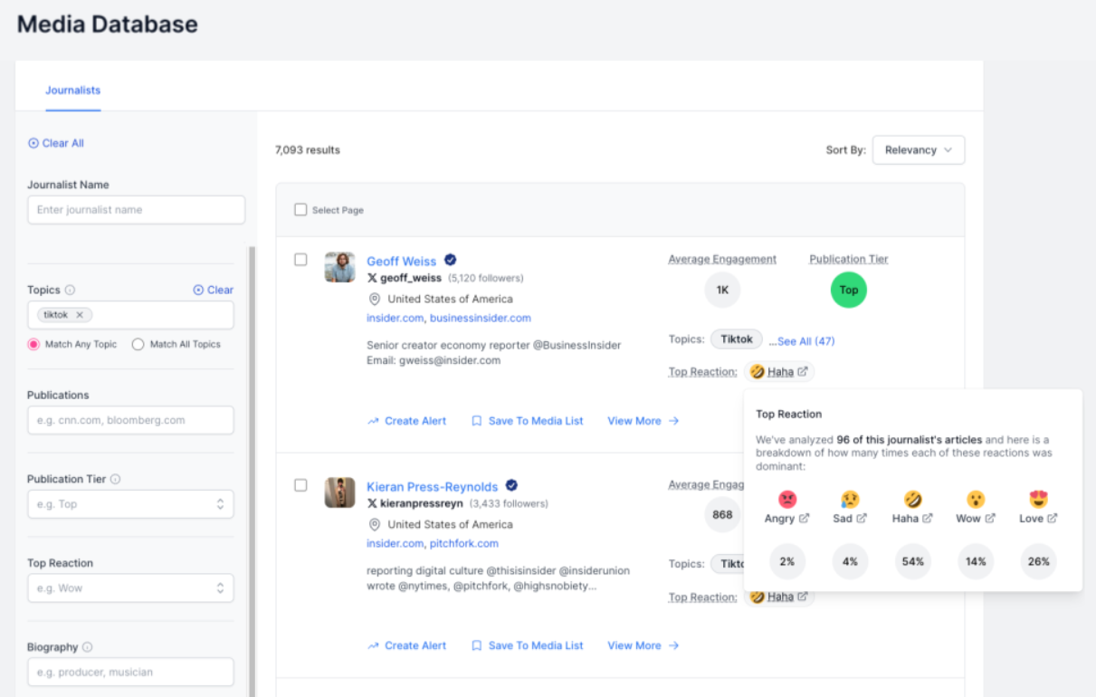This screenshot has width=1096, height=697.
Task: Open the external link icon next to Wow
Action: [990, 519]
